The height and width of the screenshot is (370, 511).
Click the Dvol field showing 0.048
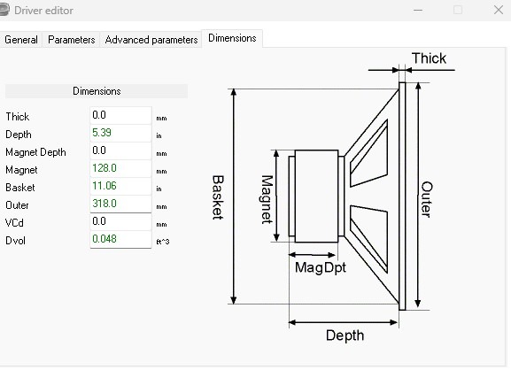120,239
